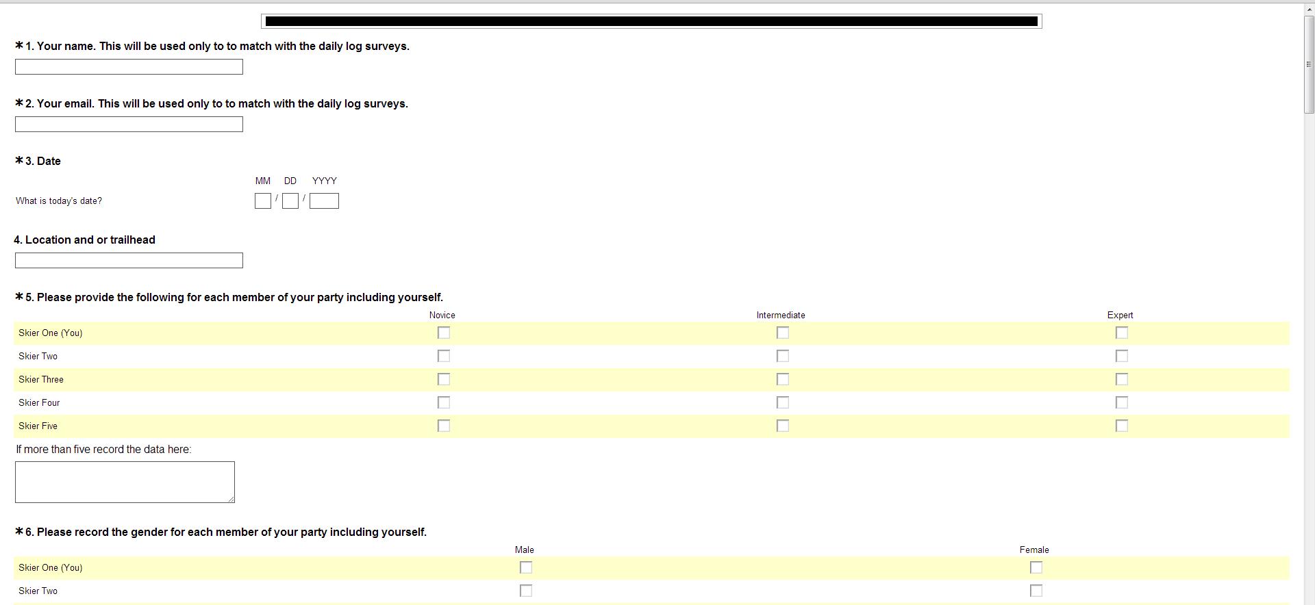Select Novice for Skier Four

point(444,402)
